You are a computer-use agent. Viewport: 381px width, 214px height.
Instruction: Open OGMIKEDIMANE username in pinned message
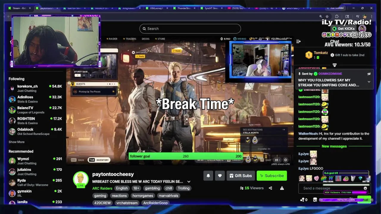click(330, 74)
